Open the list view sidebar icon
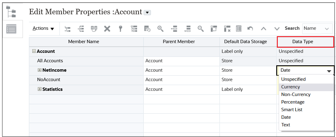The height and width of the screenshot is (137, 336). click(12, 29)
